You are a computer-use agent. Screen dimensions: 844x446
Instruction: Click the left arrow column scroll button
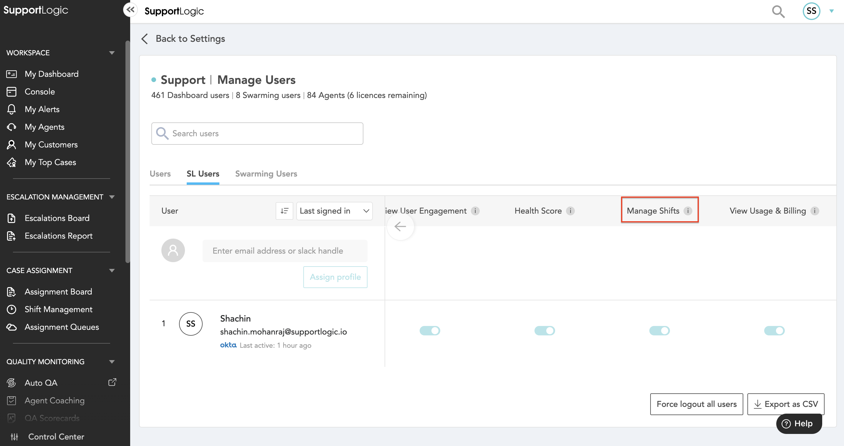(x=400, y=227)
